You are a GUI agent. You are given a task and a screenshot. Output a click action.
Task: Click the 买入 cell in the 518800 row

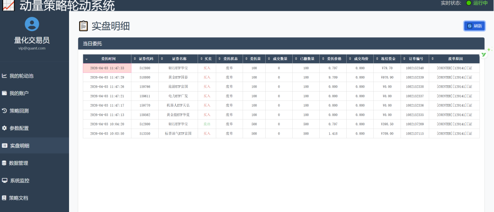tap(207, 77)
